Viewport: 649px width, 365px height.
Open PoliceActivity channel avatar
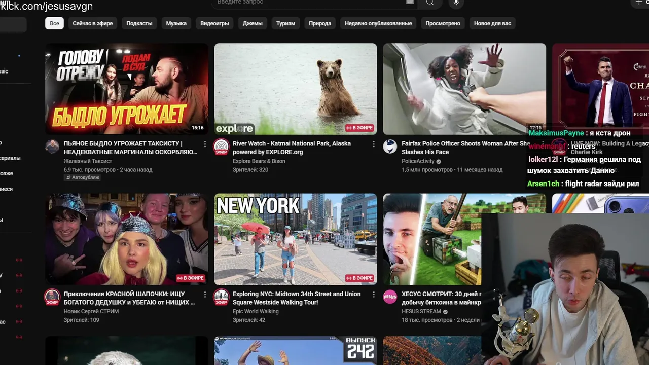coord(390,147)
